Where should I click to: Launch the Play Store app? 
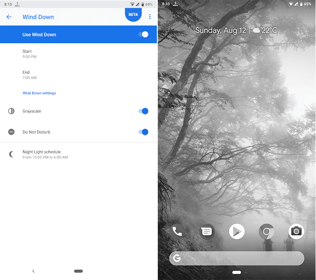click(x=237, y=231)
